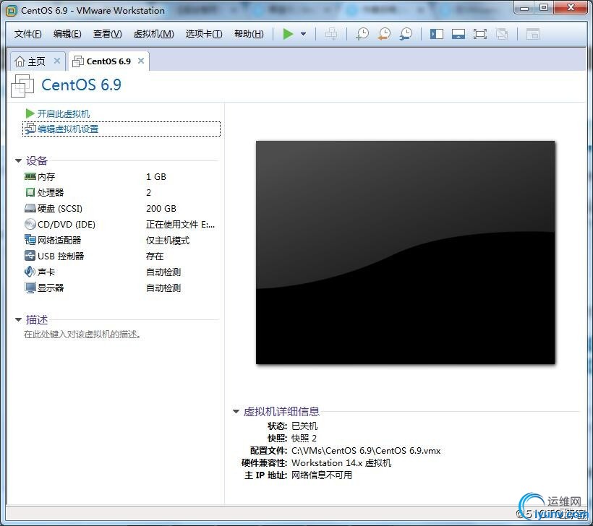This screenshot has height=526, width=593.
Task: Click the black VM screen preview
Action: coord(406,252)
